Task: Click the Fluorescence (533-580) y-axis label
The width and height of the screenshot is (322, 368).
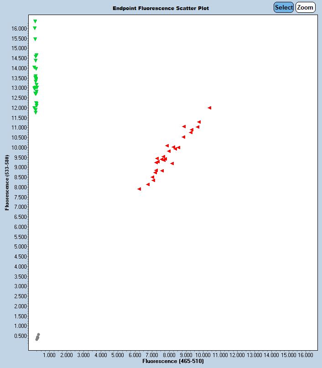Action: coord(7,183)
